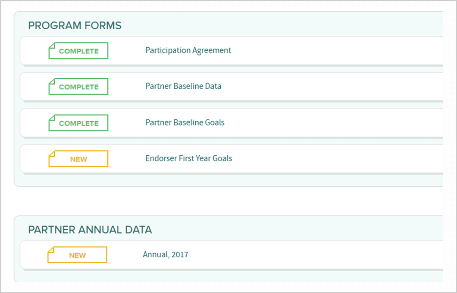Open the Annual, 2017 data entry

pos(166,255)
